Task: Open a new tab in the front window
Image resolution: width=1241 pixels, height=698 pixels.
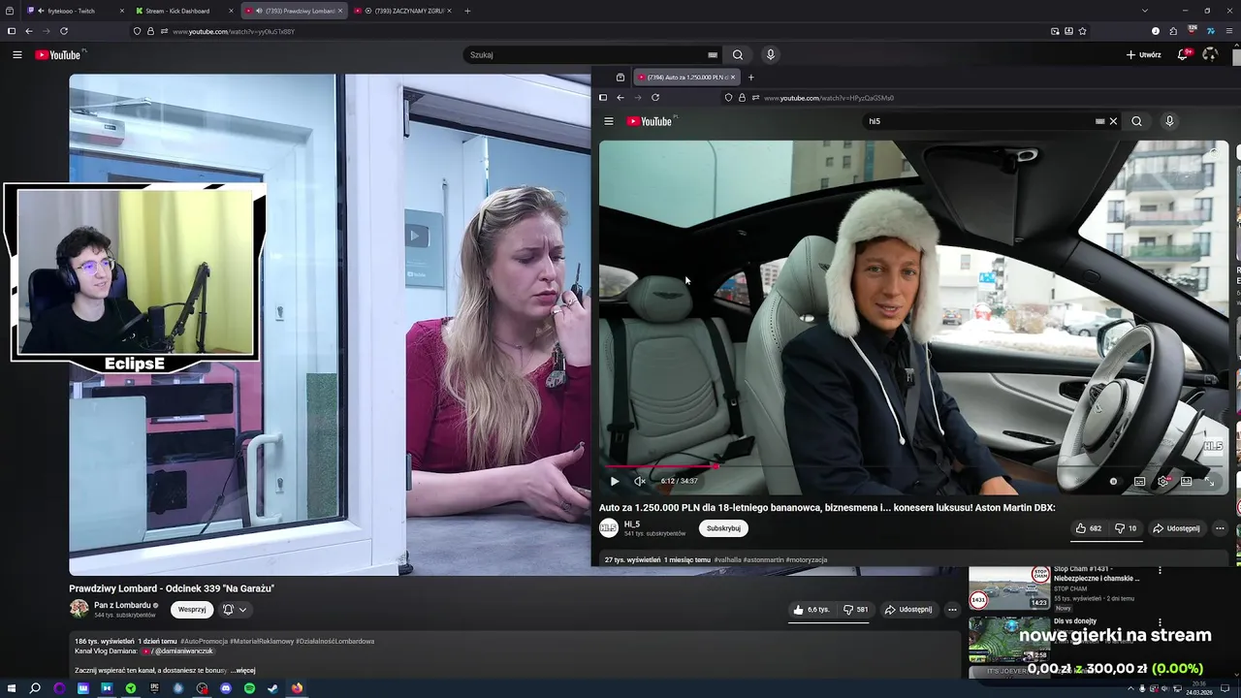Action: pos(750,78)
